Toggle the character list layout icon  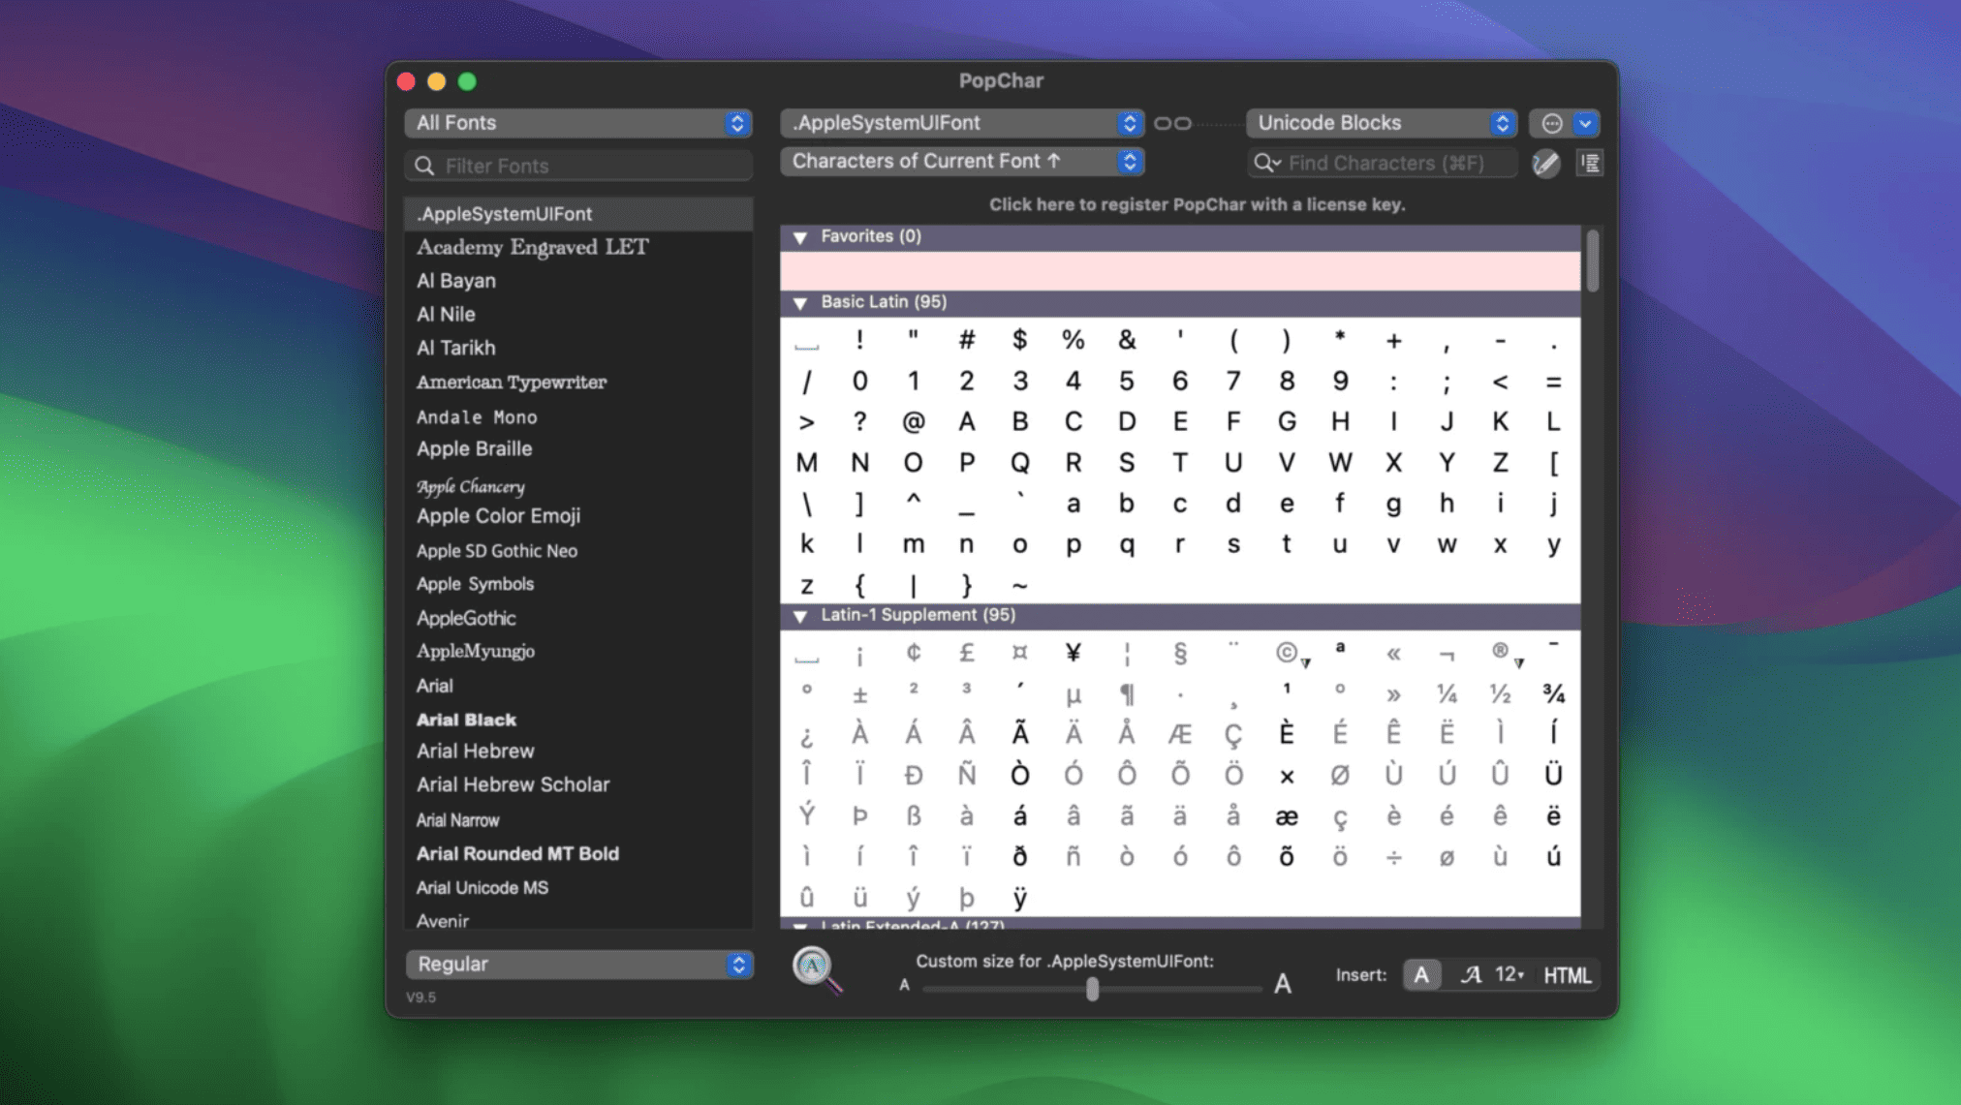pos(1590,163)
